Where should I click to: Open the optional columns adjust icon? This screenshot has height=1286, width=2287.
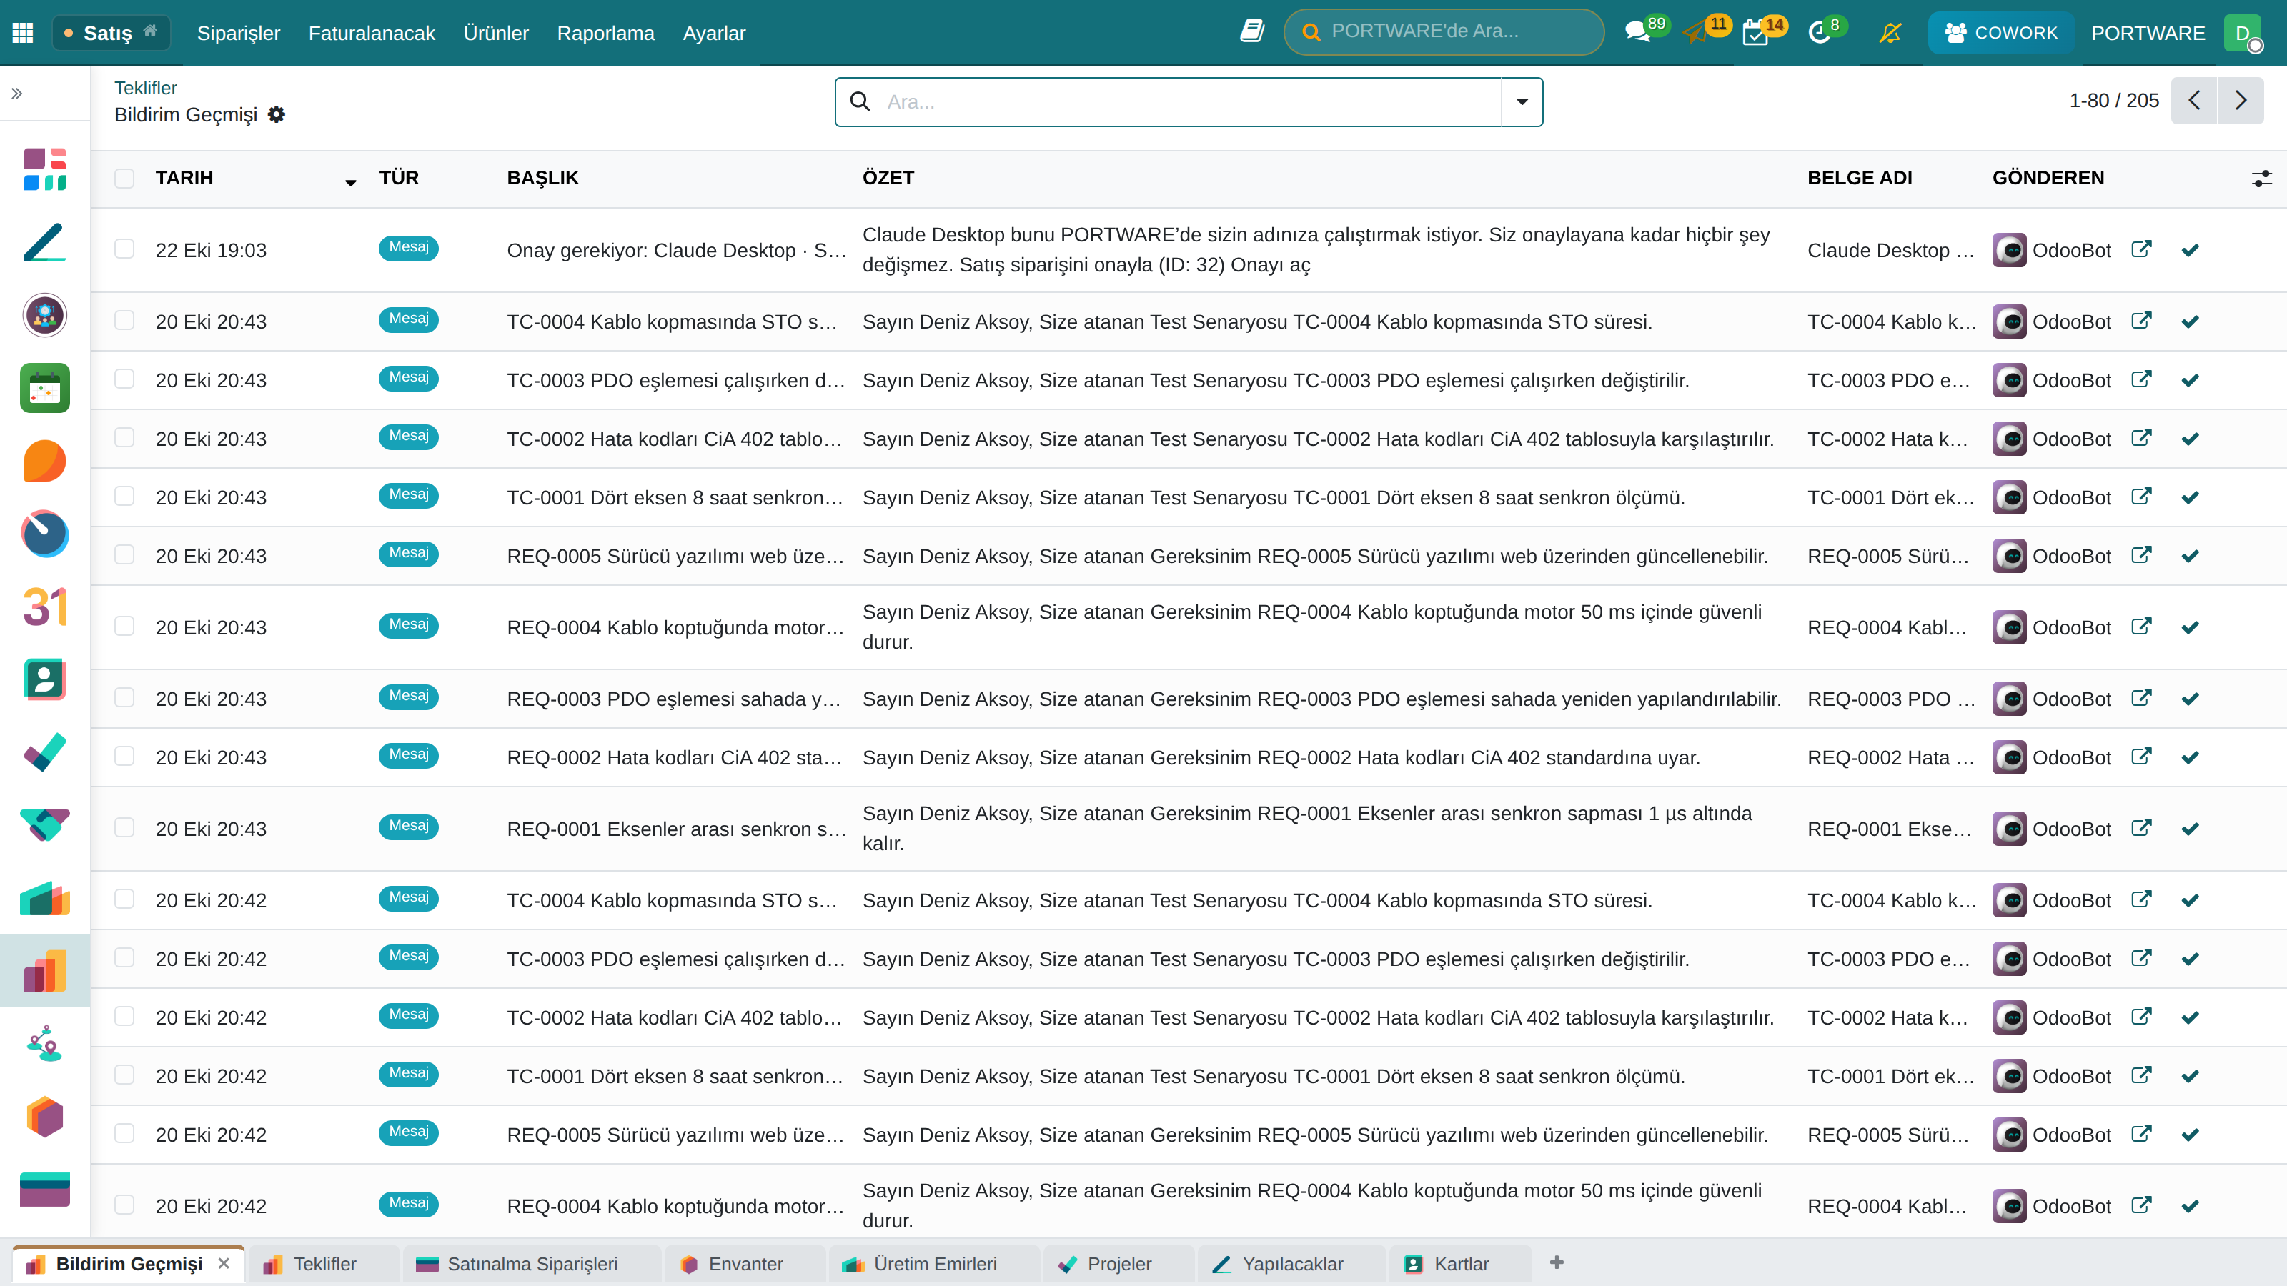2261,179
